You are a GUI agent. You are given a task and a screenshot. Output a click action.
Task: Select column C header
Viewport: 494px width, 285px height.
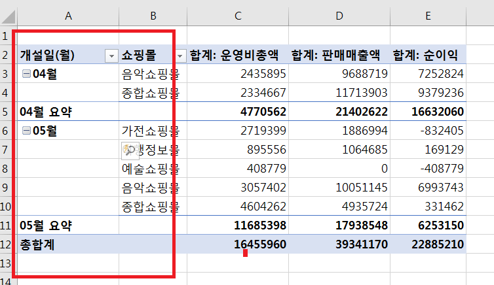238,14
